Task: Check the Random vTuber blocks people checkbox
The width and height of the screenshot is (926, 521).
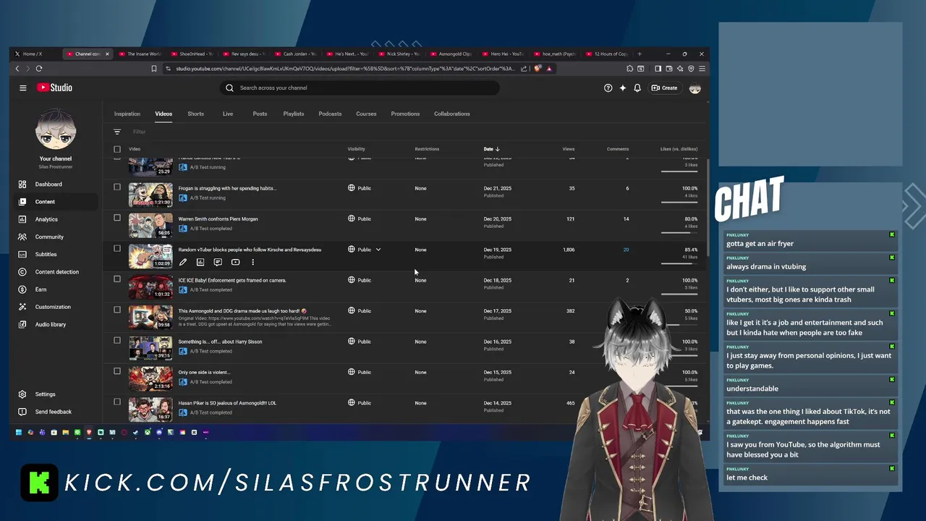Action: tap(117, 248)
